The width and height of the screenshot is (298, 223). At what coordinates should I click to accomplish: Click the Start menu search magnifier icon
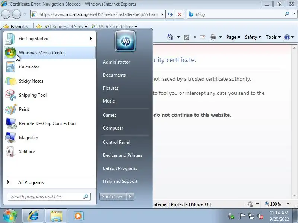pyautogui.click(x=86, y=197)
